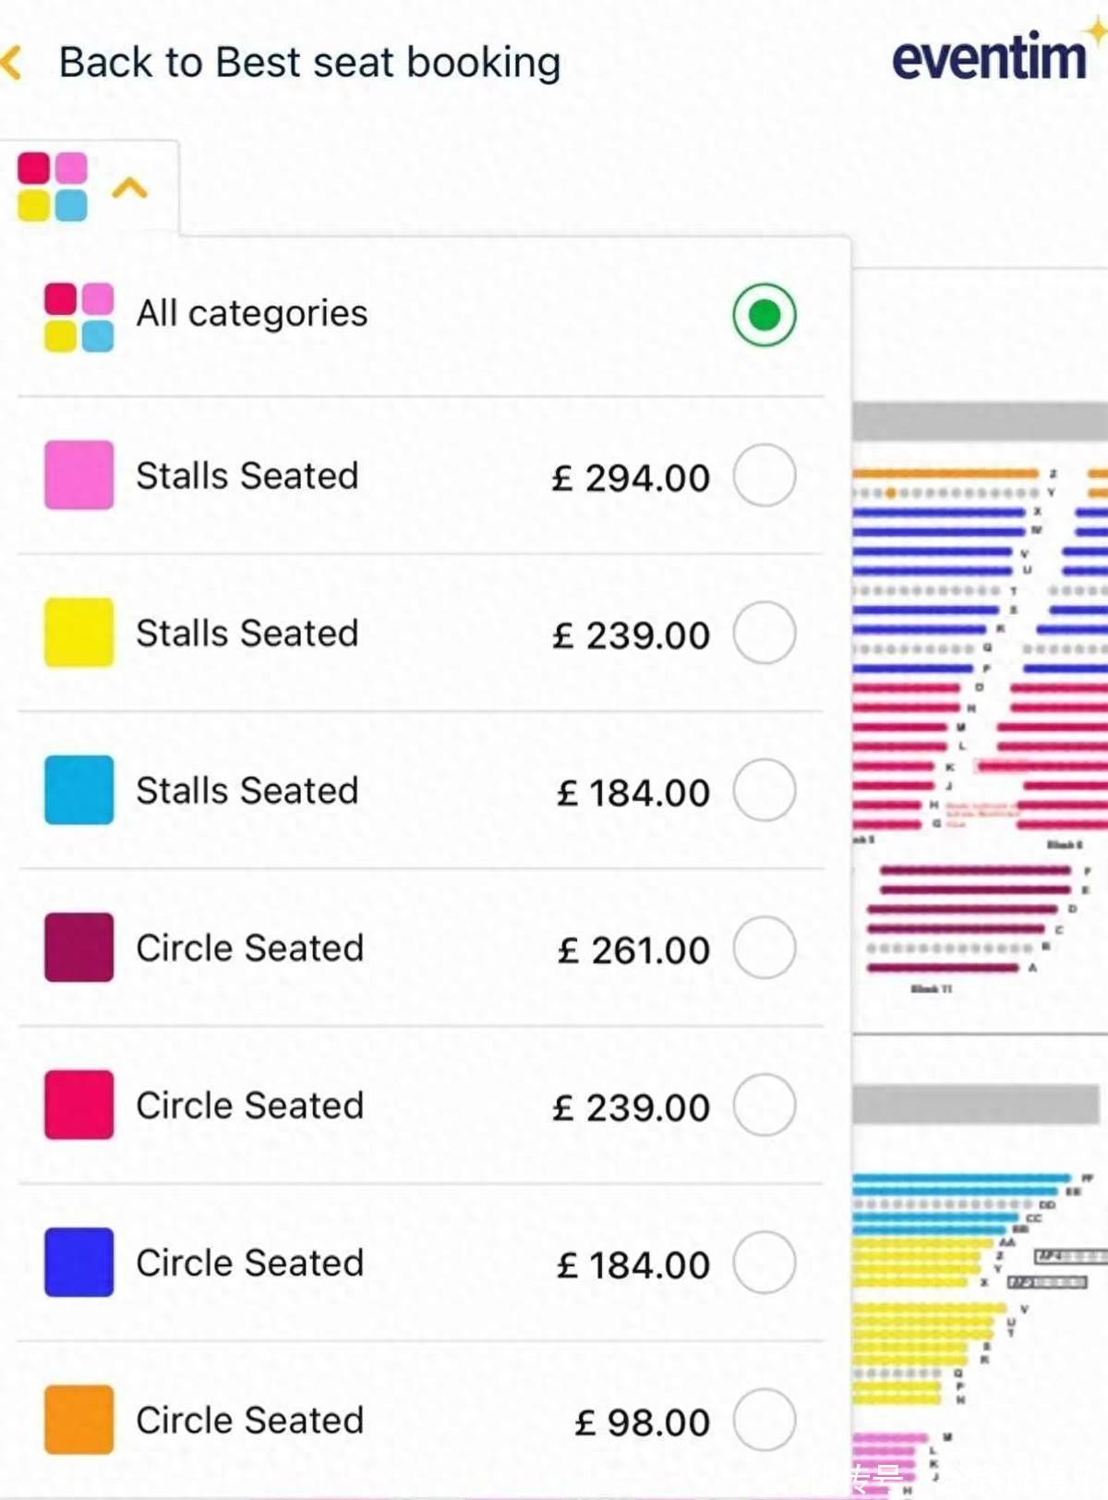Click the maroon Circle Seated color swatch
The image size is (1108, 1500).
(79, 948)
